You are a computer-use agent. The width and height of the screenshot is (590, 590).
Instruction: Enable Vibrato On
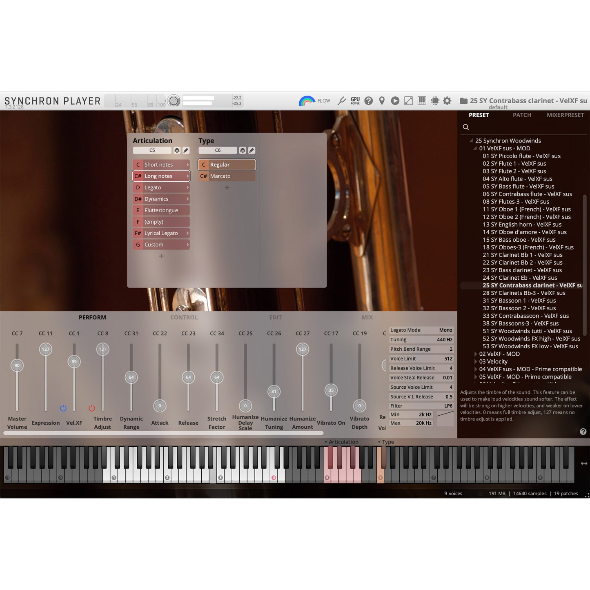(331, 390)
